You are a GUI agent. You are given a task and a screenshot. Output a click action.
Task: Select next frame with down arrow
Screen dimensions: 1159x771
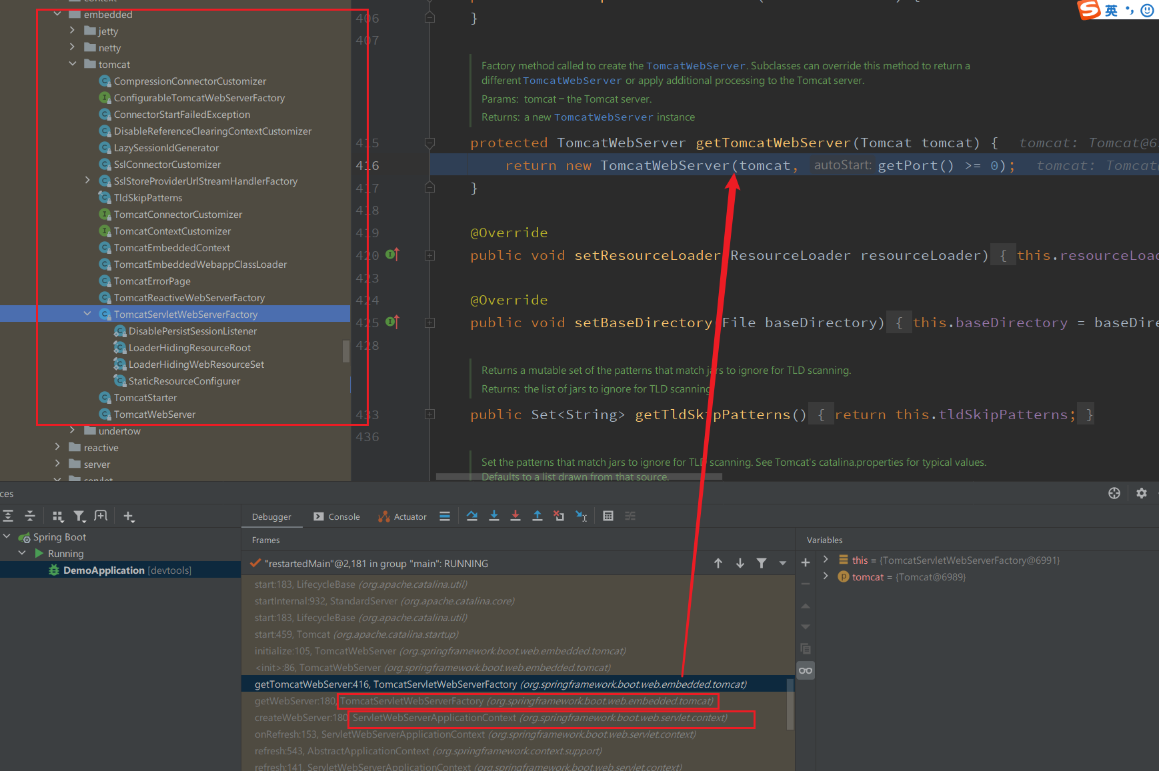740,563
